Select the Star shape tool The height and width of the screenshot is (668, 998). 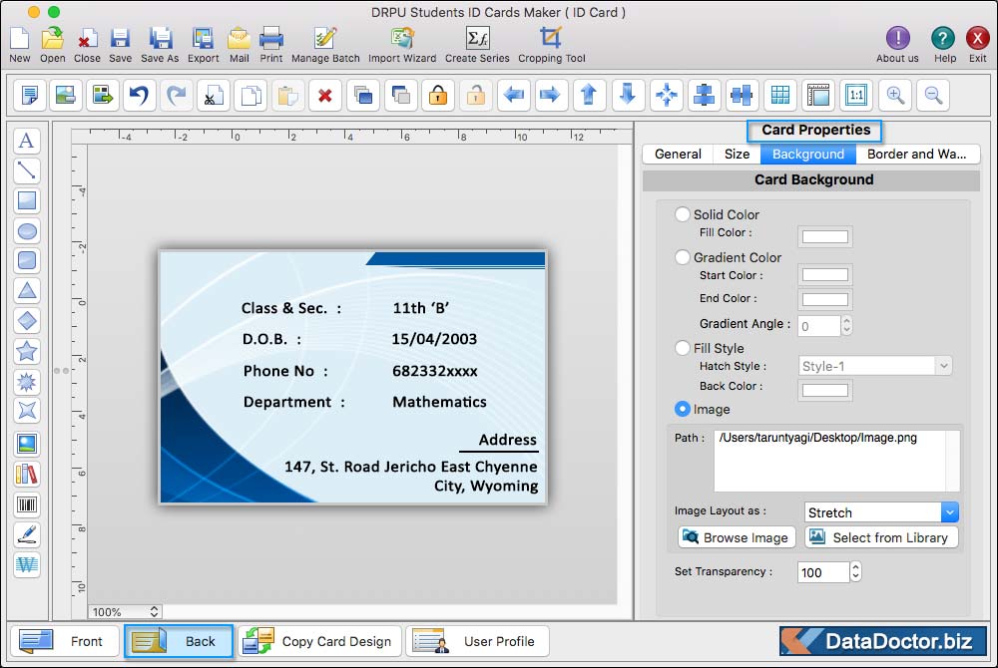pyautogui.click(x=27, y=351)
